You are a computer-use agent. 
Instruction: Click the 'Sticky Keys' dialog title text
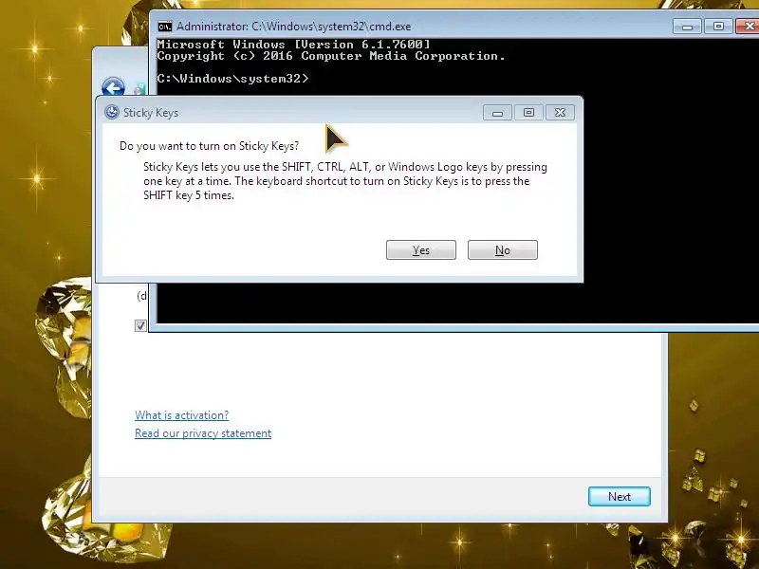pos(151,113)
